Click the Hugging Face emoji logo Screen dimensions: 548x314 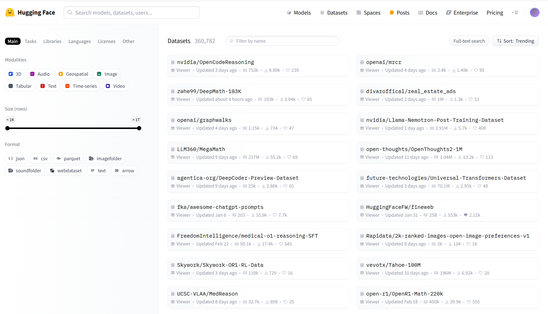click(10, 12)
